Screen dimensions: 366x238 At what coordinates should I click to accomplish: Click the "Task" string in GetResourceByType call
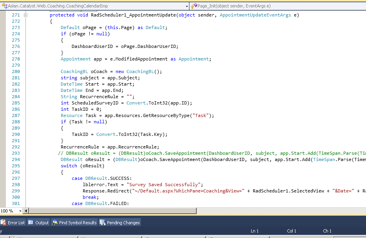pos(201,115)
